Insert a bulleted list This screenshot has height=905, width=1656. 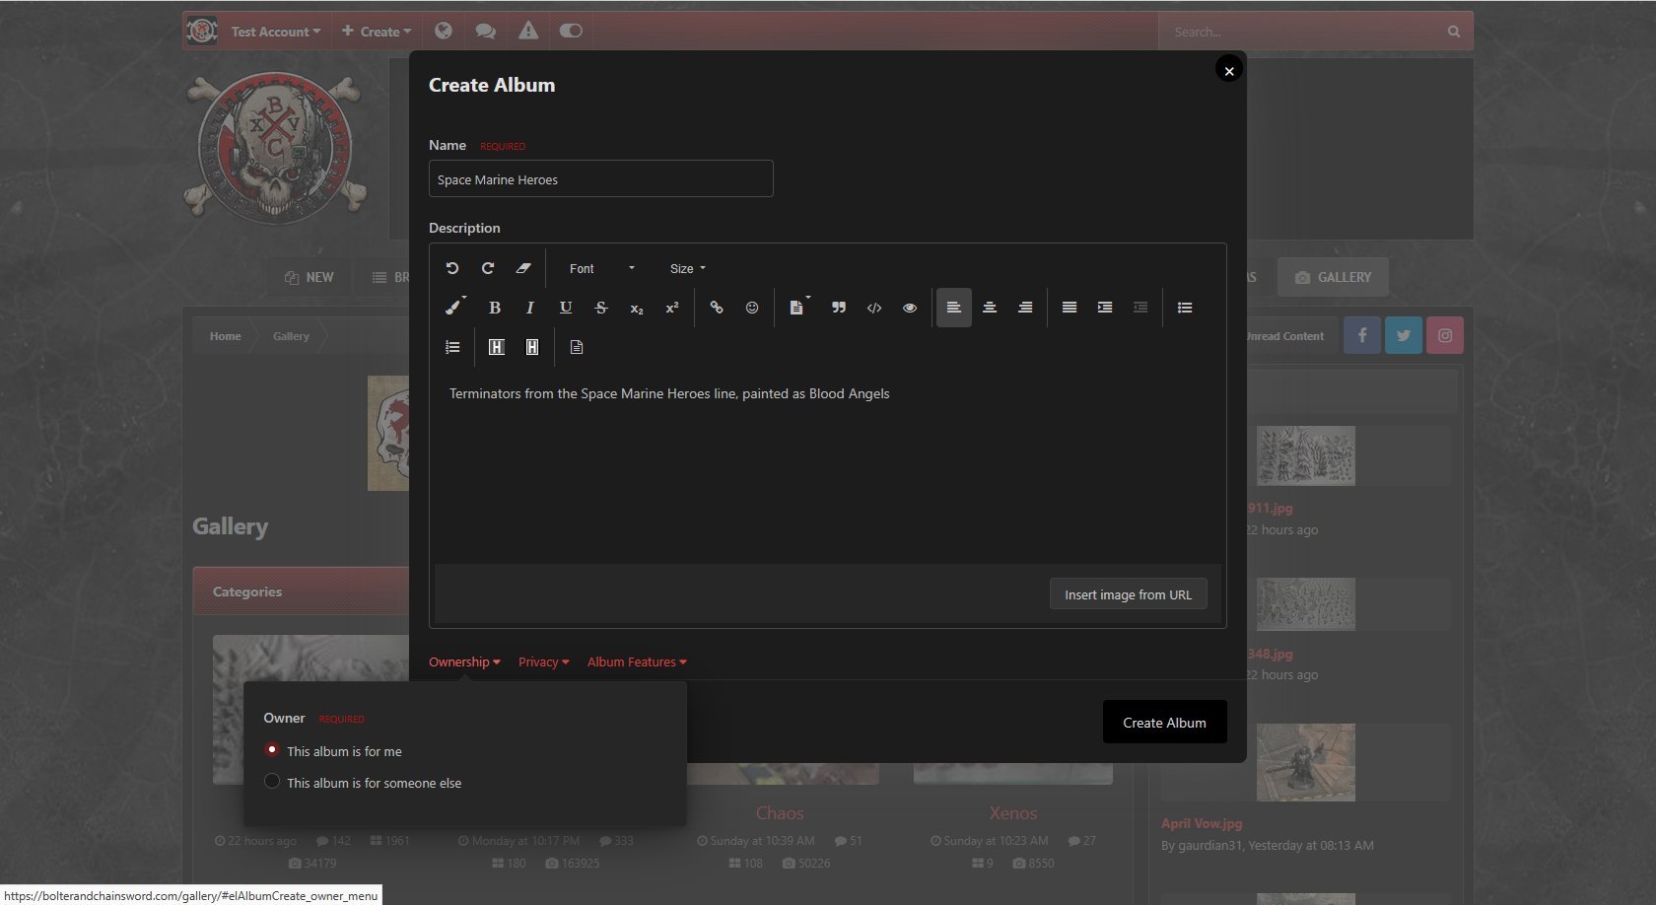point(1185,308)
